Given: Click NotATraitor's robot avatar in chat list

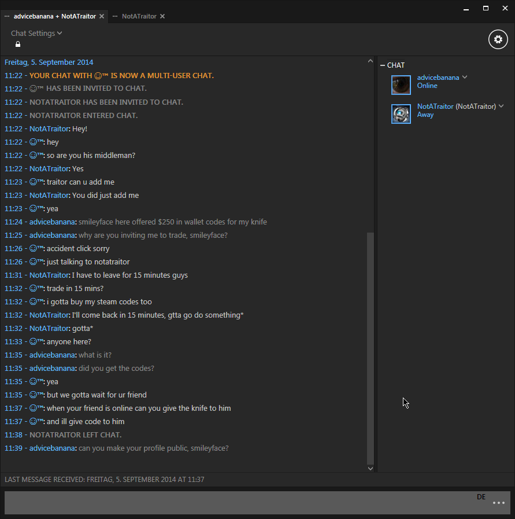Looking at the screenshot, I should click(401, 113).
